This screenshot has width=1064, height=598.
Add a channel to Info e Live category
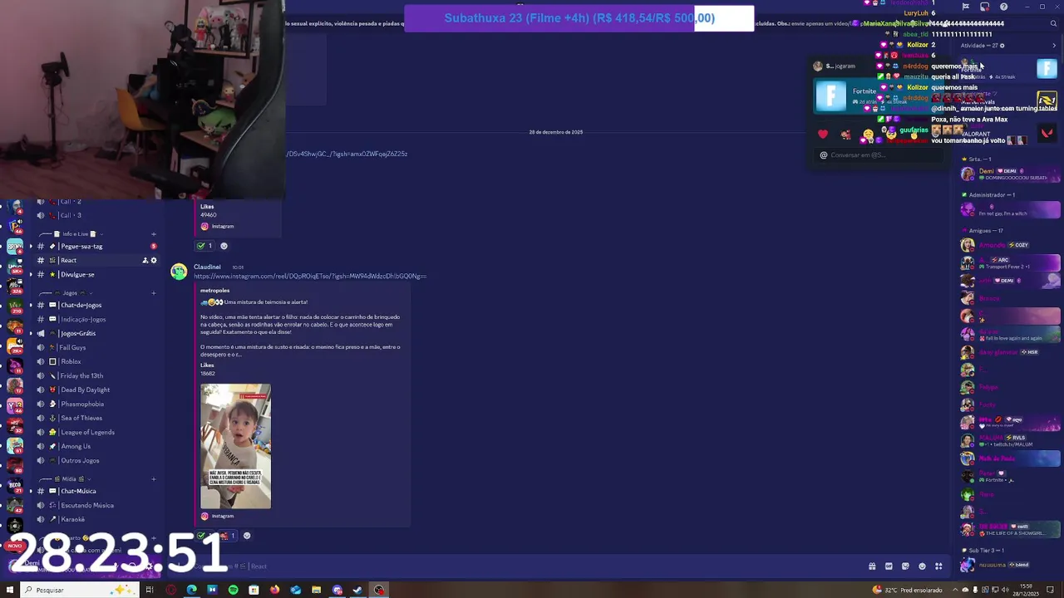[154, 234]
